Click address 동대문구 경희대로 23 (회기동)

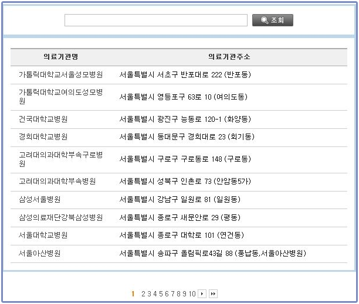[x=206, y=136]
